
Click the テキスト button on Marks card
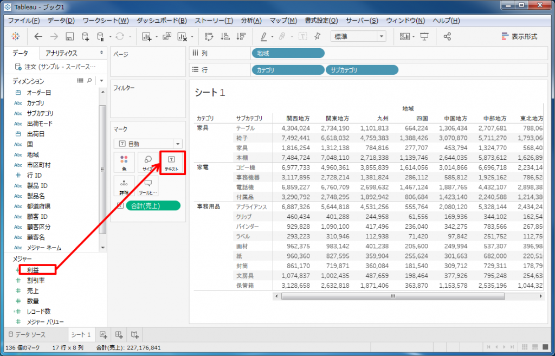pos(172,163)
